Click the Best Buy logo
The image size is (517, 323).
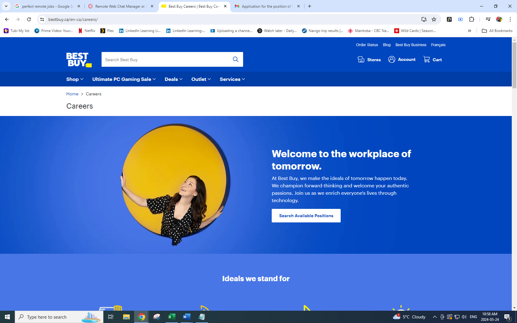click(79, 60)
